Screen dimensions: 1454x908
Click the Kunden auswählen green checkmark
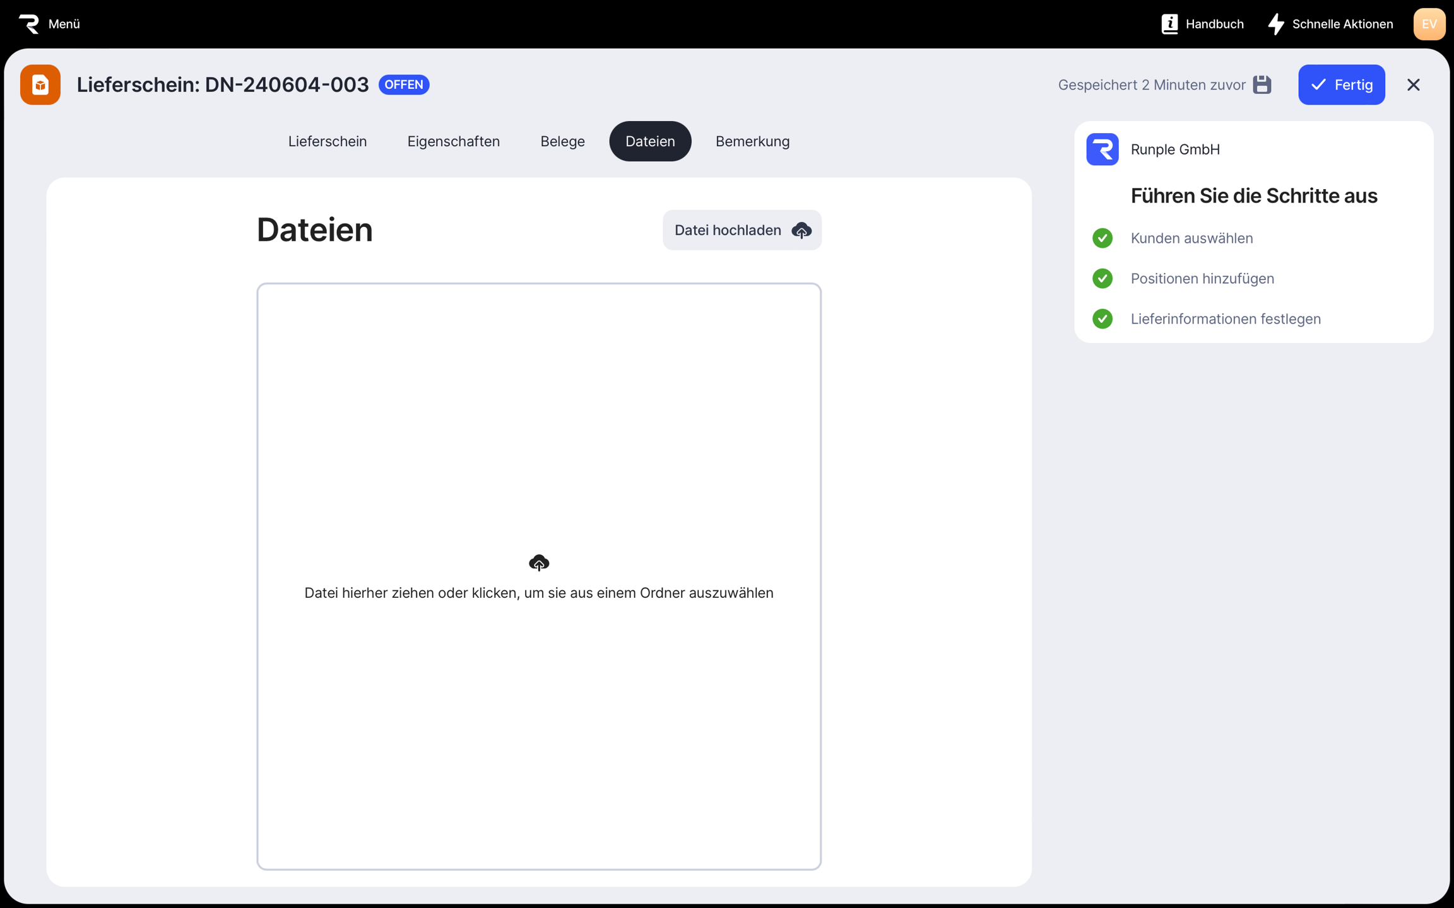pos(1102,238)
